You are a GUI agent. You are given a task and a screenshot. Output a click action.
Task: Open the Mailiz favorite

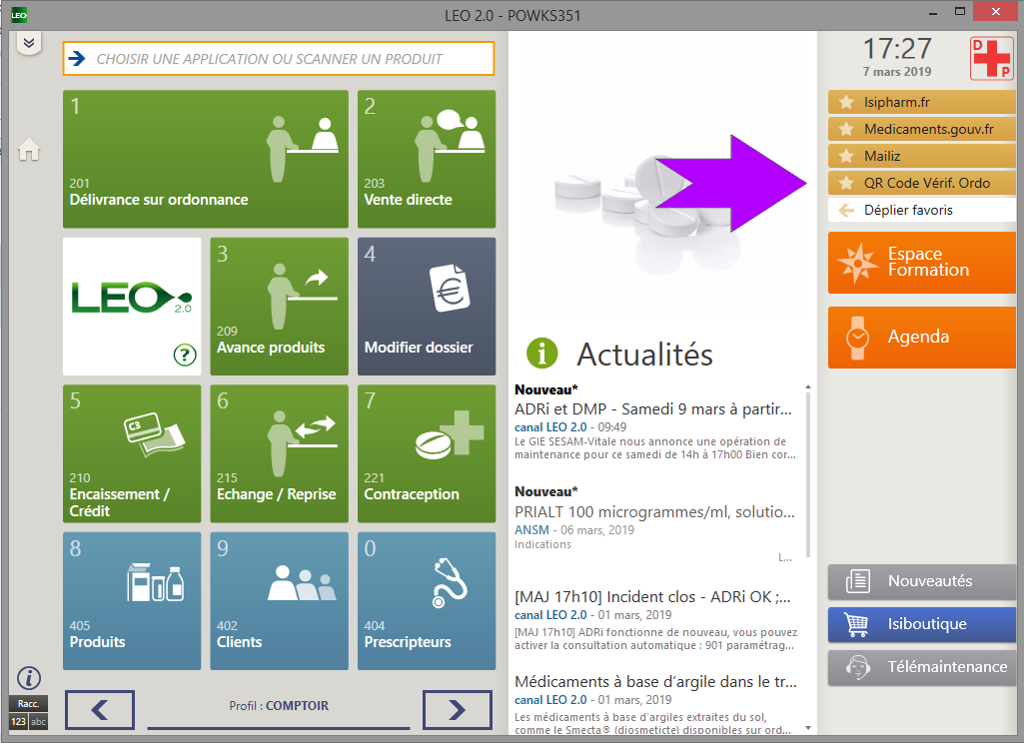921,156
